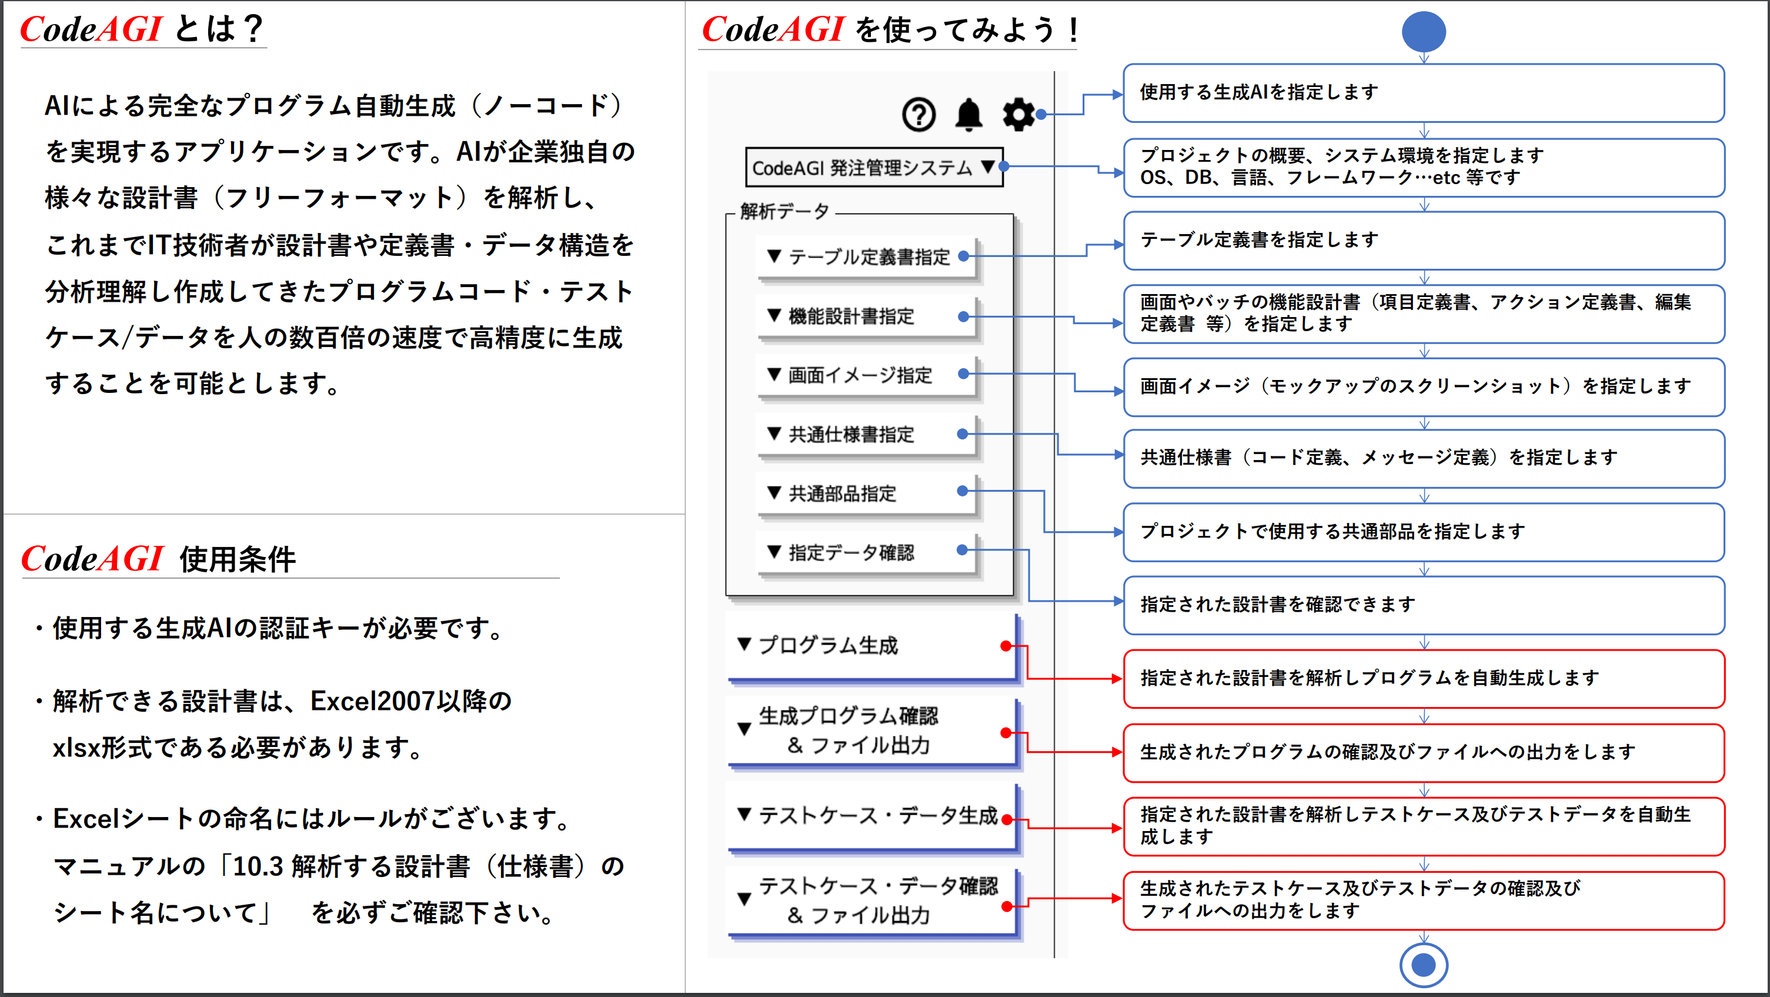The height and width of the screenshot is (997, 1770).
Task: Open the CodeAGI 発注管理システム project dropdown
Action: pos(873,168)
